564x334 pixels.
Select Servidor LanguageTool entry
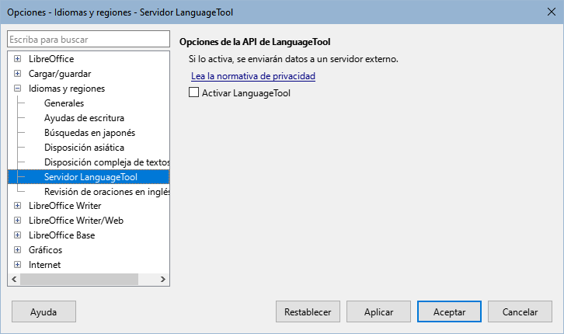91,177
